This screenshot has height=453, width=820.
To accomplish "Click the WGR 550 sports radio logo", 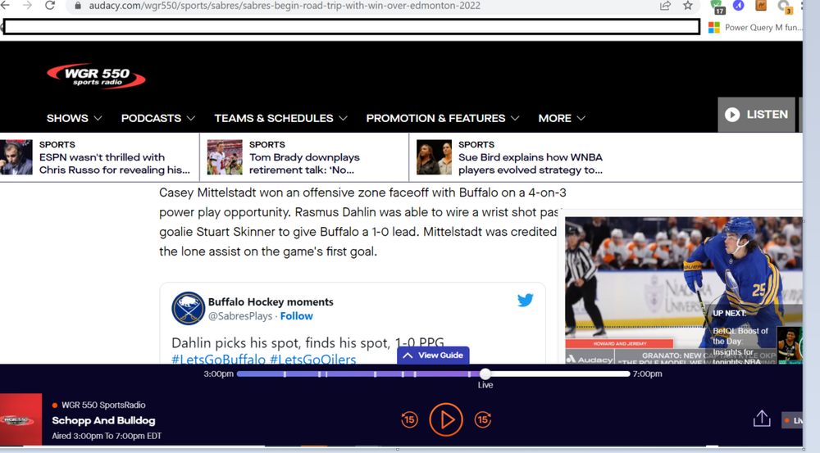I will pos(96,76).
